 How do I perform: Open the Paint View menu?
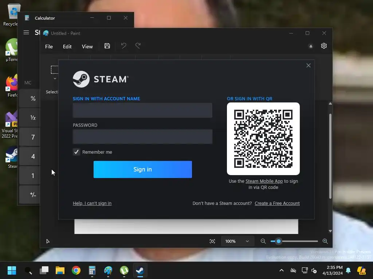87,46
